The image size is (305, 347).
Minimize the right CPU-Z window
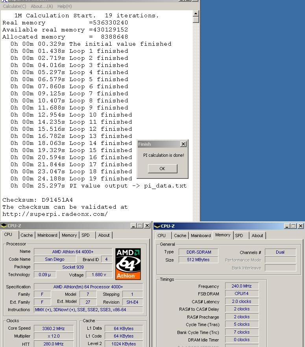[287, 226]
